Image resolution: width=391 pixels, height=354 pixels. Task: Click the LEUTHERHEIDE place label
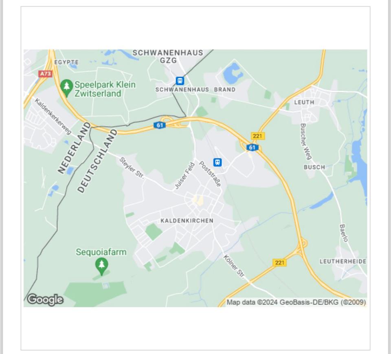343,262
